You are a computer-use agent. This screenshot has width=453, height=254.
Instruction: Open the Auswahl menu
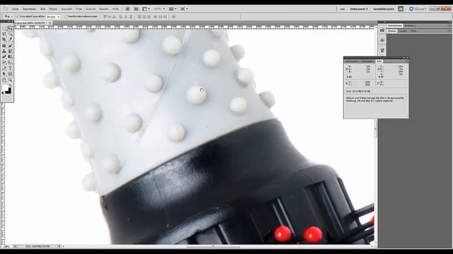point(67,9)
